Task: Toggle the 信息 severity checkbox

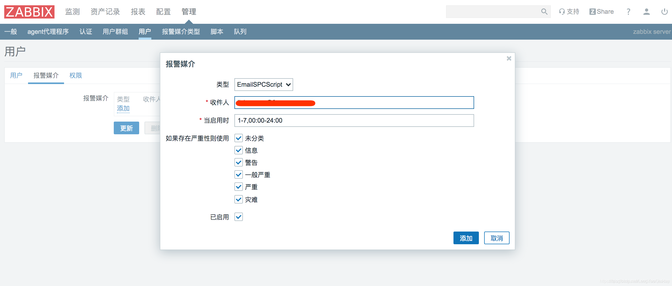Action: (239, 150)
